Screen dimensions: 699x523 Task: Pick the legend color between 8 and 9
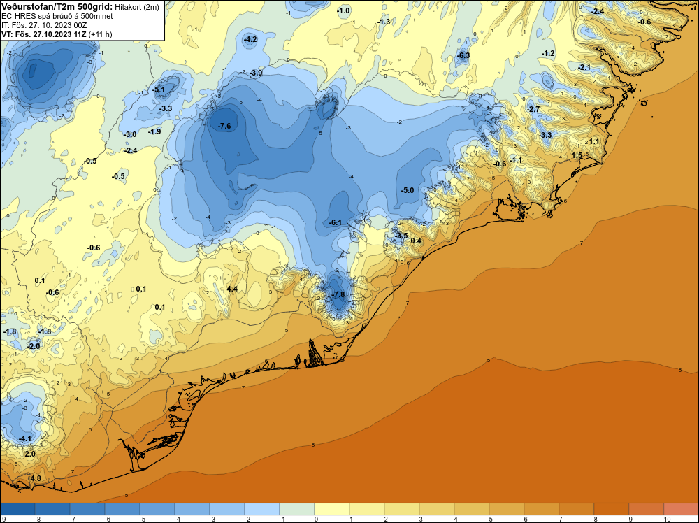click(x=612, y=509)
